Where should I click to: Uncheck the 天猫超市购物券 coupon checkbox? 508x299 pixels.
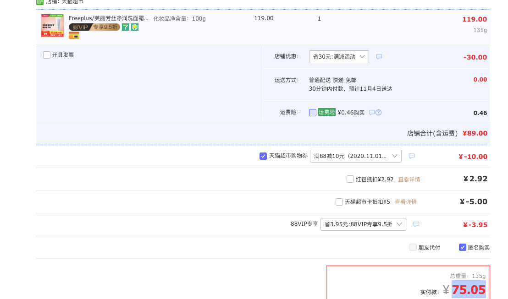click(263, 156)
